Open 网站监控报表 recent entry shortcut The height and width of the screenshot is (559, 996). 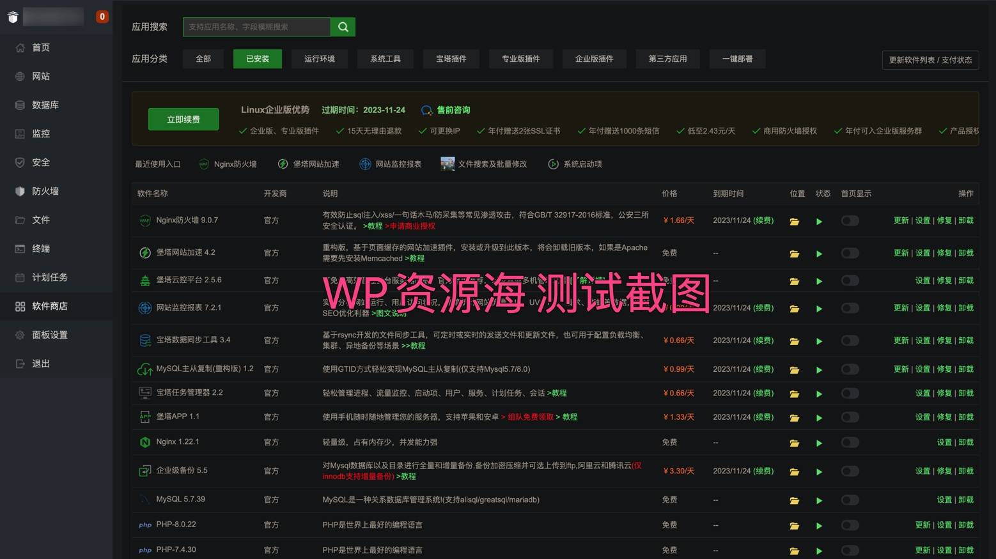(390, 164)
